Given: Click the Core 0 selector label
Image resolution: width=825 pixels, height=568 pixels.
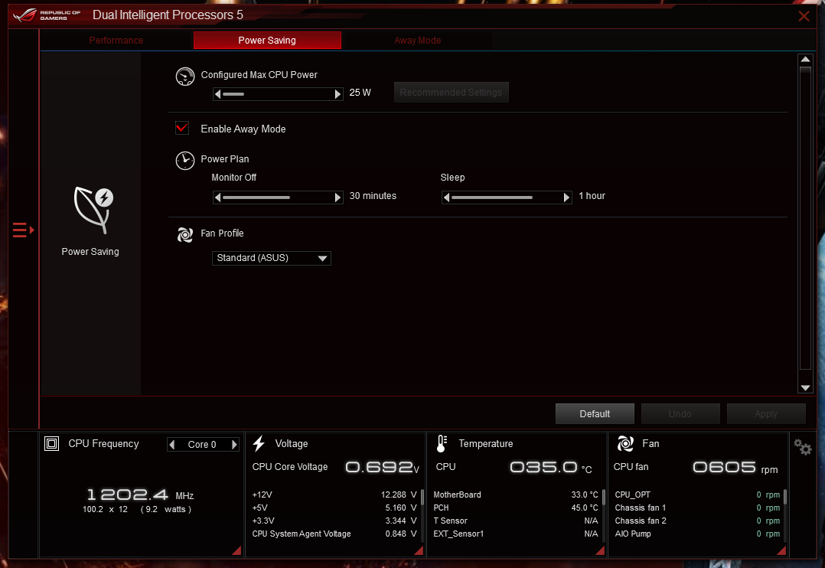Looking at the screenshot, I should [202, 445].
